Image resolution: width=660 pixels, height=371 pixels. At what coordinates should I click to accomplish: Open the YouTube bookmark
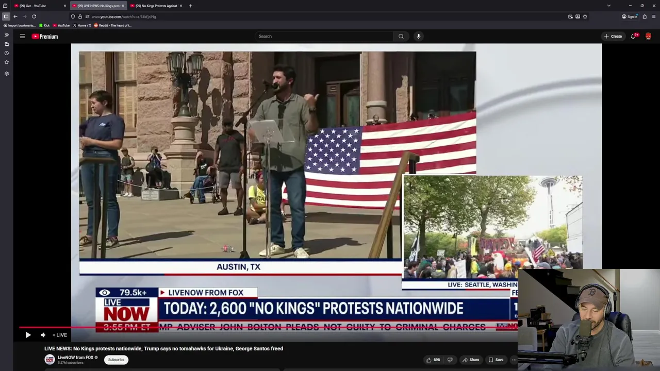pos(61,25)
